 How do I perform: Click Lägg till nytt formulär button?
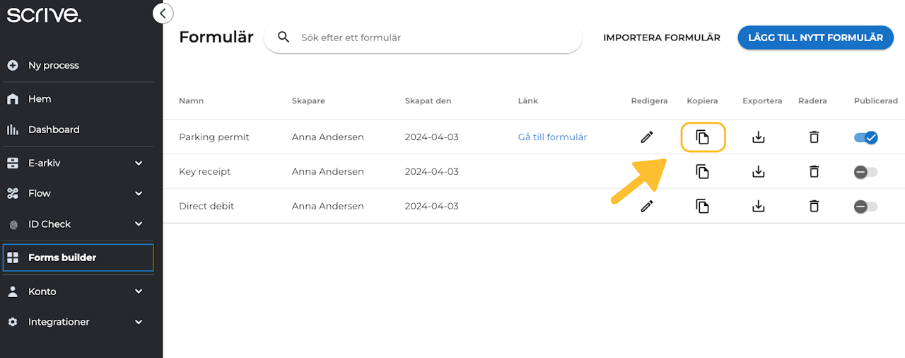815,37
